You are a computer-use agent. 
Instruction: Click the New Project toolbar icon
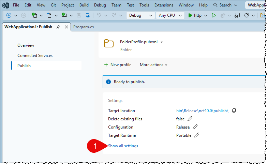[x=34, y=15]
